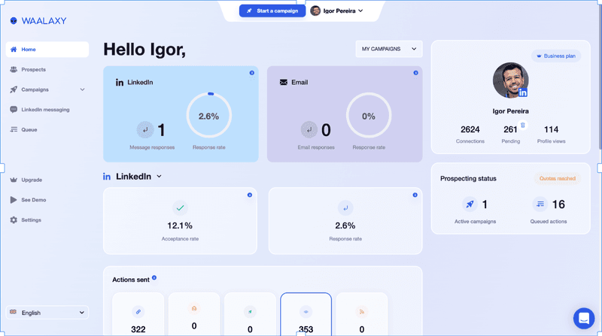The image size is (602, 336).
Task: Open the chat support widget
Action: [584, 319]
